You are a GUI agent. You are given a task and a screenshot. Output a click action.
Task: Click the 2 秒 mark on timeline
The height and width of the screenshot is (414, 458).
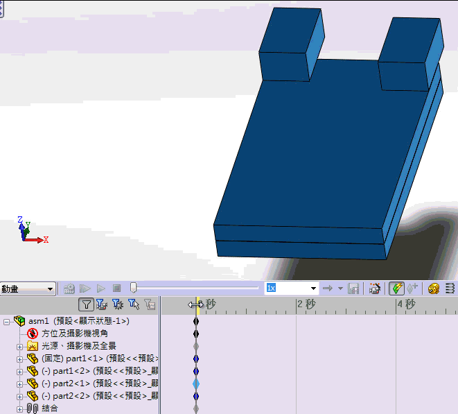click(x=307, y=304)
